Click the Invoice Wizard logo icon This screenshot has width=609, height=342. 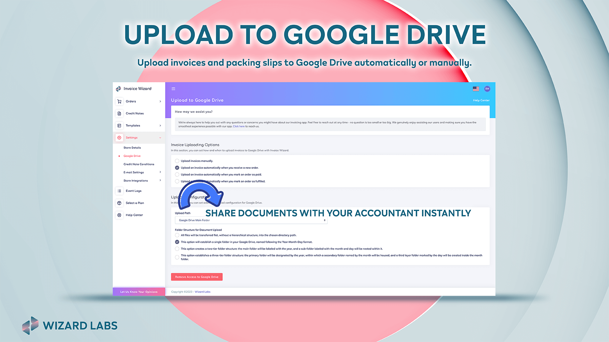pos(118,89)
